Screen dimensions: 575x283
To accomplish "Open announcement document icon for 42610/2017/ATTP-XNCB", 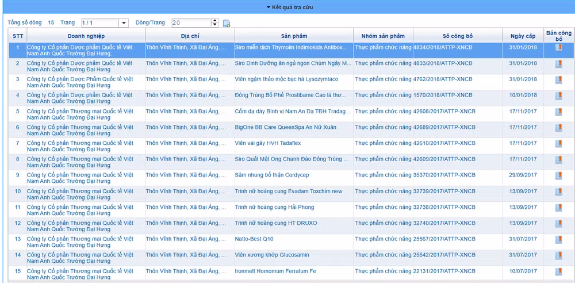I will click(x=558, y=144).
